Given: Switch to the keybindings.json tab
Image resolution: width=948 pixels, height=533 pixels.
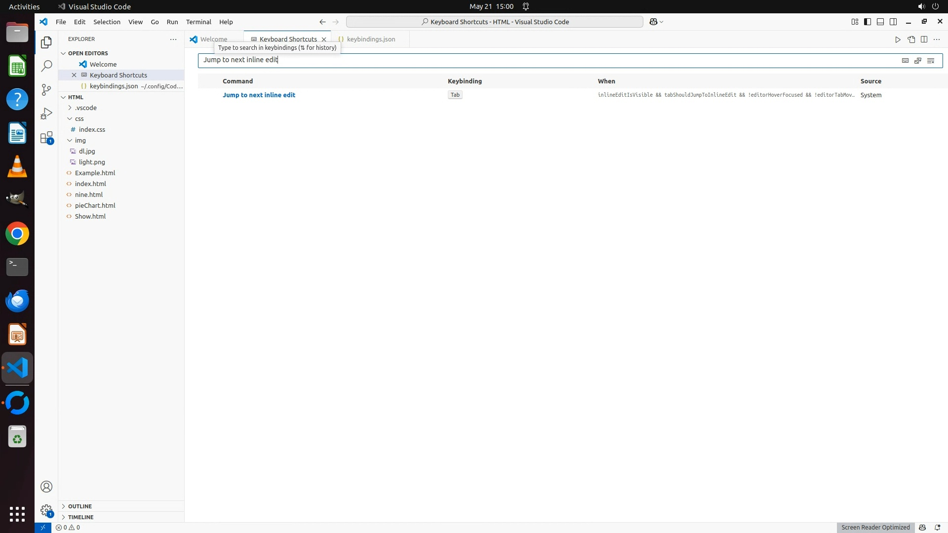Looking at the screenshot, I should [371, 39].
